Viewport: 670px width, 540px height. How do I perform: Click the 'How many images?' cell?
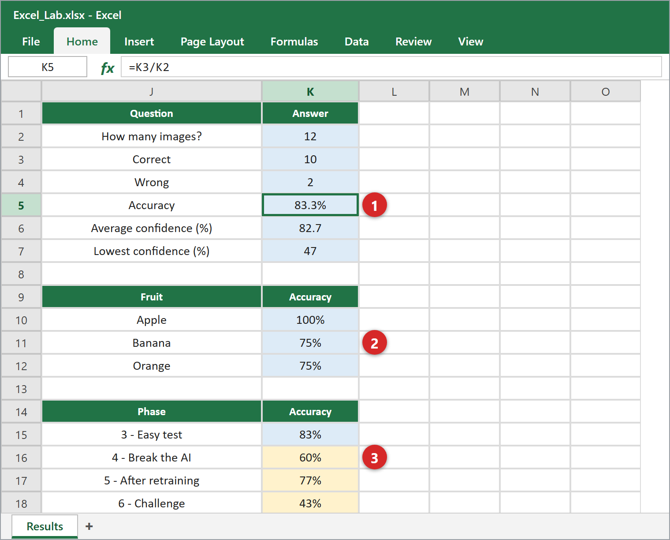[x=152, y=136]
